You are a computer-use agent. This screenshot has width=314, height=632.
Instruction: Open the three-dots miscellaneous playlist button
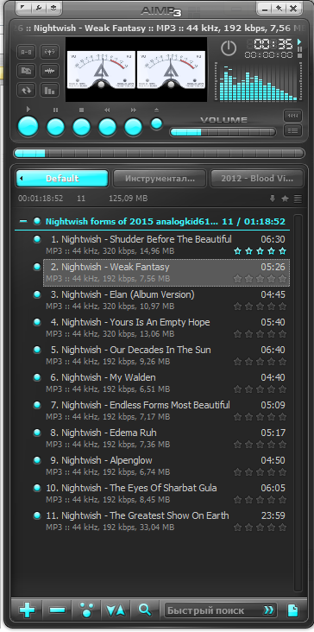[x=86, y=610]
